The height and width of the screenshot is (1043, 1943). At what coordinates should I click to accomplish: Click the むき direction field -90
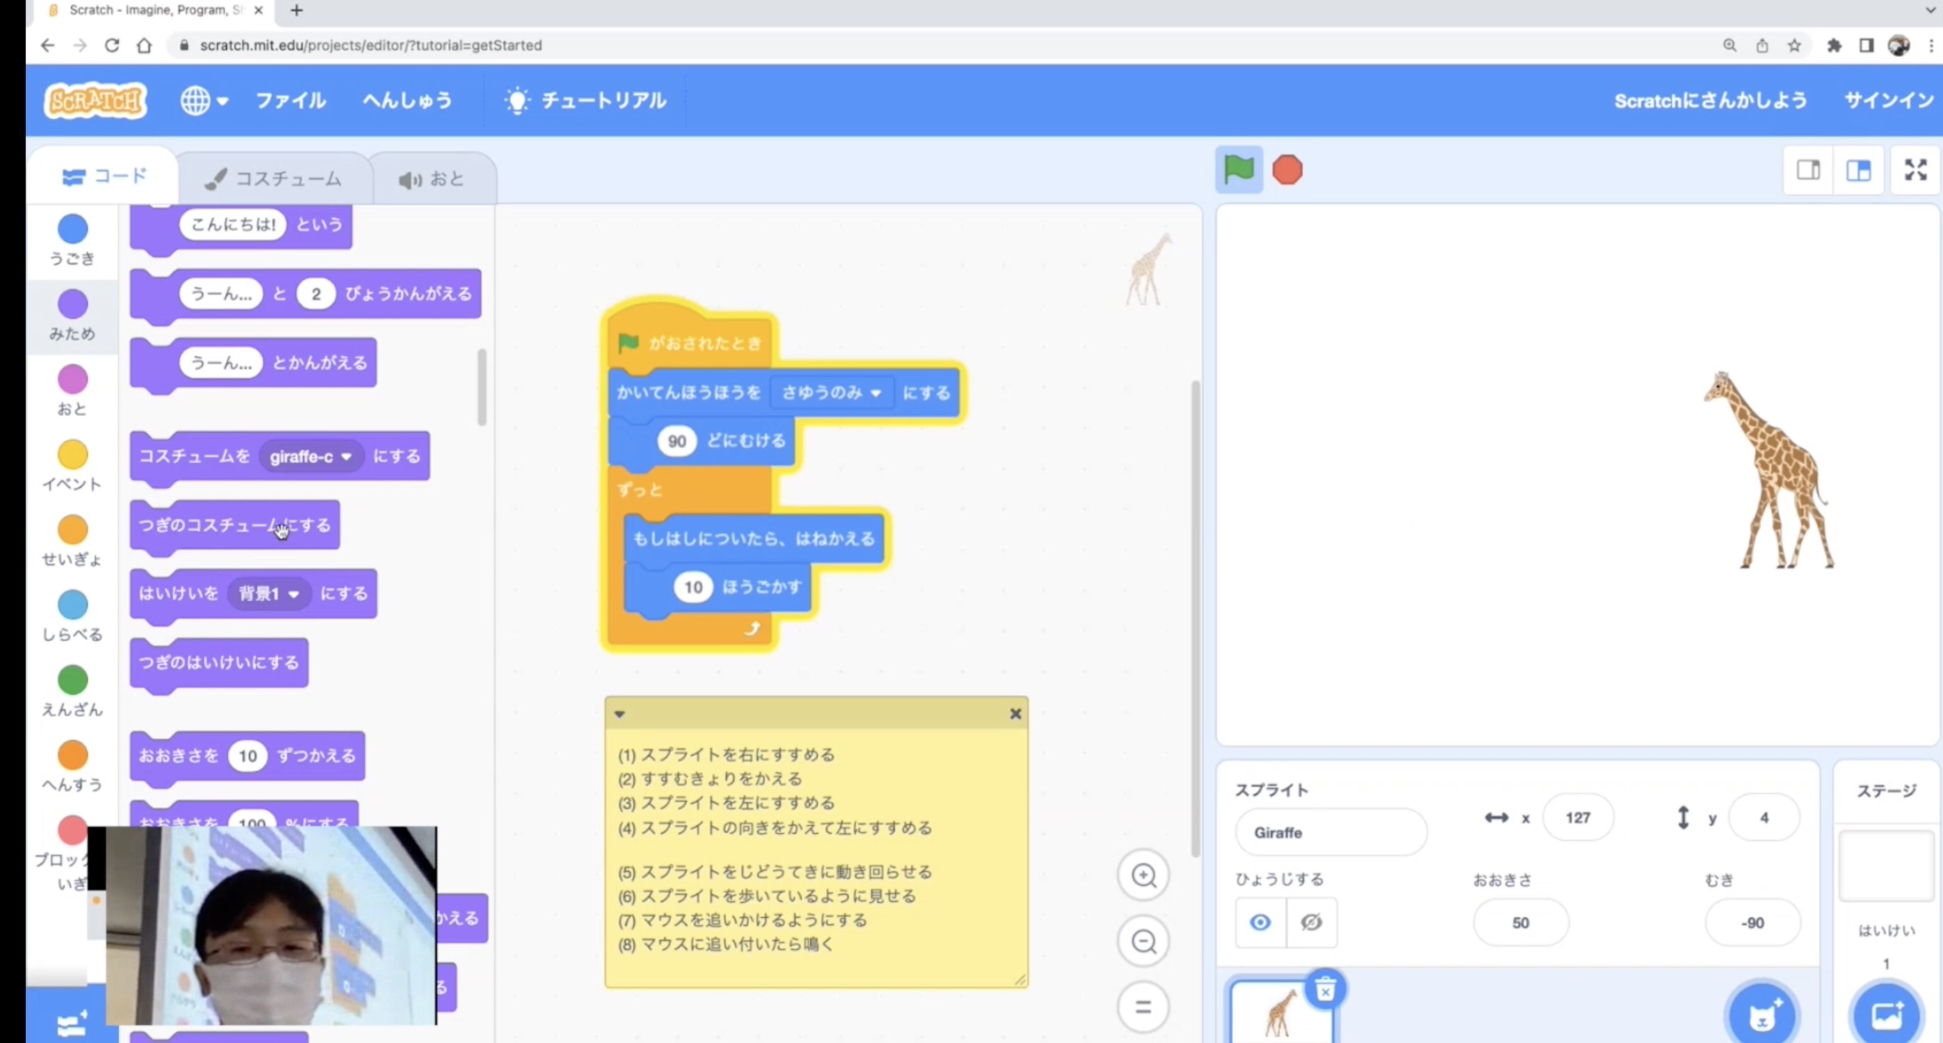pos(1752,923)
